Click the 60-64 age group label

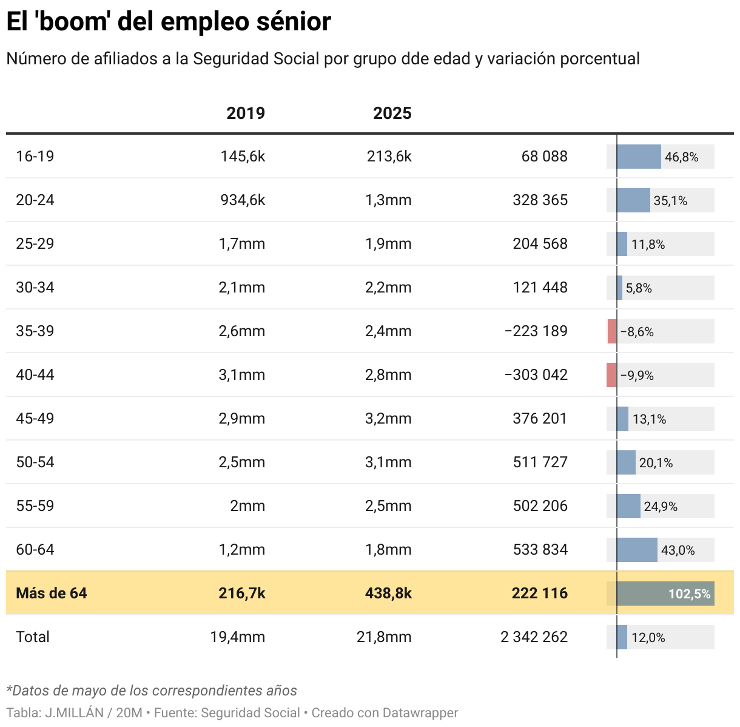(x=35, y=550)
